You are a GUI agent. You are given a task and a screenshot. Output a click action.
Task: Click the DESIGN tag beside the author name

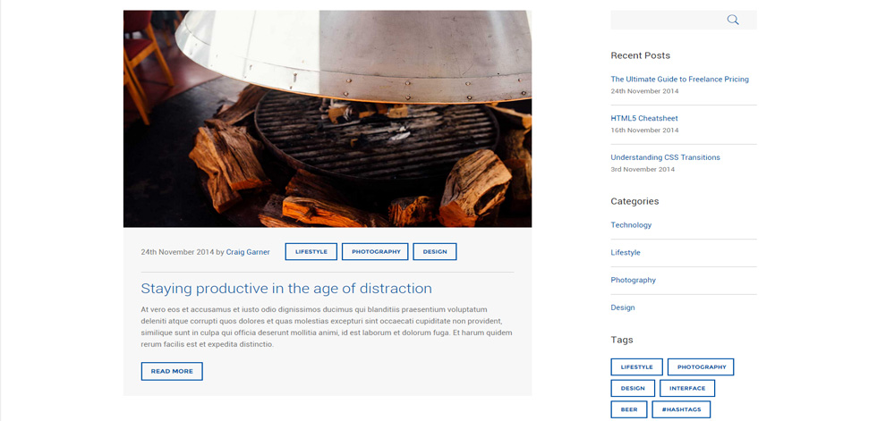tap(435, 252)
